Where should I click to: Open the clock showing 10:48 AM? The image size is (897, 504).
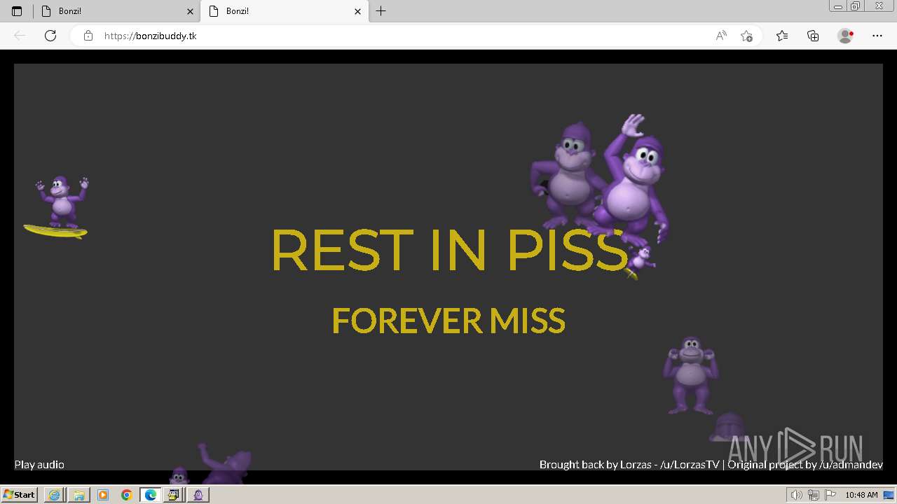(x=861, y=495)
